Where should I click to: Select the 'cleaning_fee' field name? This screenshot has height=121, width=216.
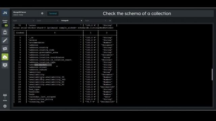click(x=36, y=102)
